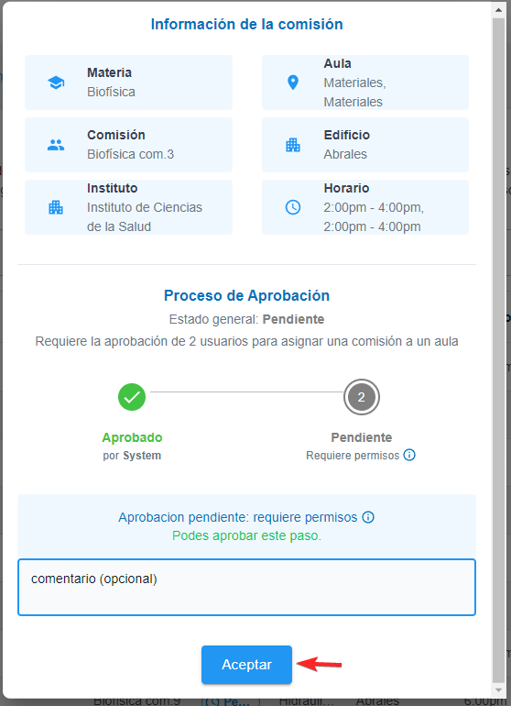The image size is (511, 706).
Task: Click the Requiere permisos label
Action: 353,455
